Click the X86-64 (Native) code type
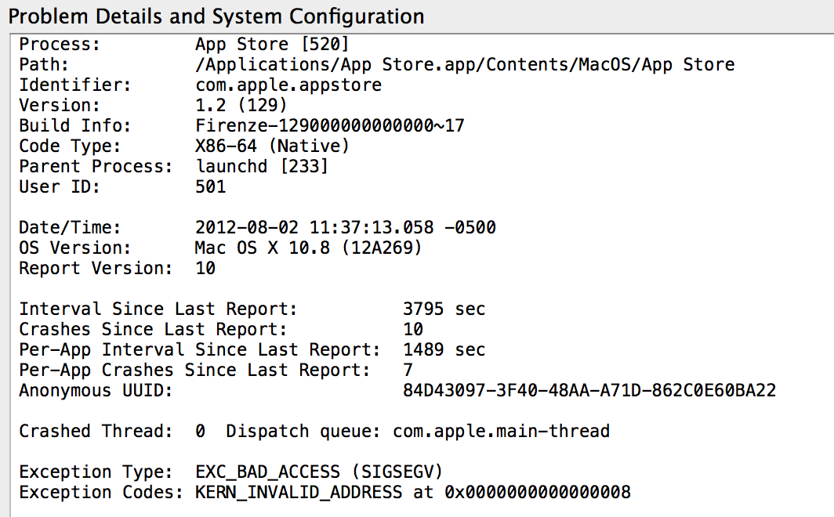The height and width of the screenshot is (517, 834). (272, 146)
